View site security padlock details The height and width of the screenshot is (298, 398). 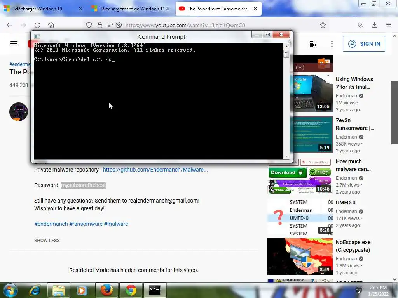100,25
